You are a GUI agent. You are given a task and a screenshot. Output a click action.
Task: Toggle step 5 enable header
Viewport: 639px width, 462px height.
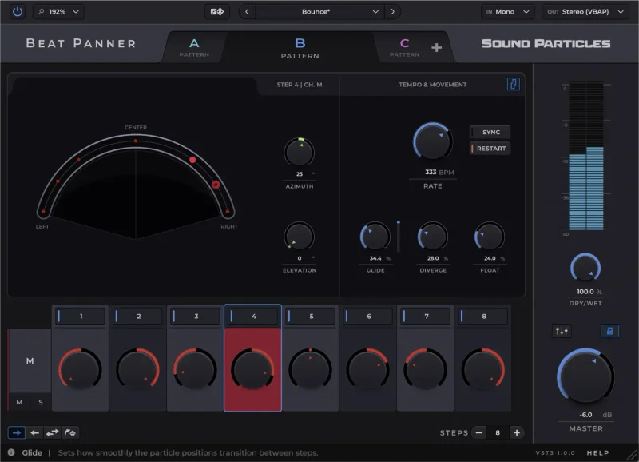point(311,316)
